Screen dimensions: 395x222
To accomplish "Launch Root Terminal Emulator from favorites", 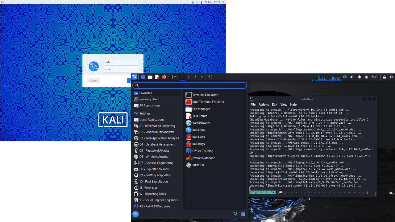I will click(215, 102).
